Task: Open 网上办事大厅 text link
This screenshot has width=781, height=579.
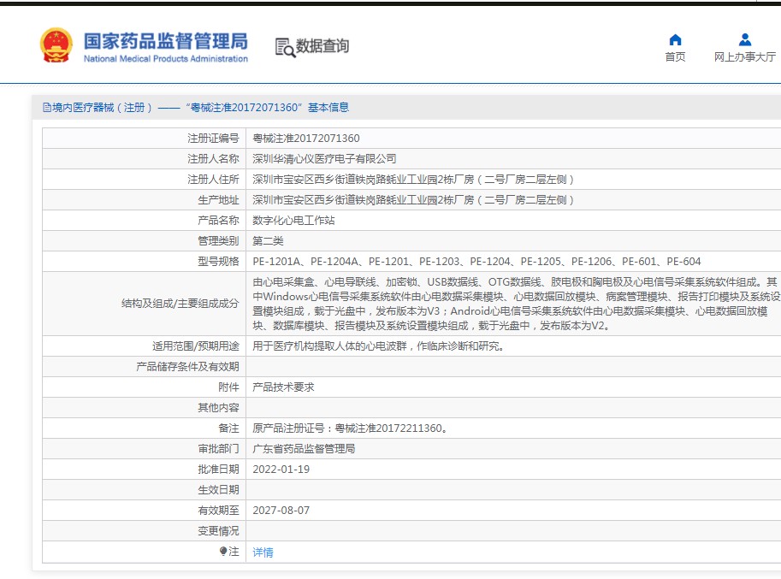Action: (744, 56)
